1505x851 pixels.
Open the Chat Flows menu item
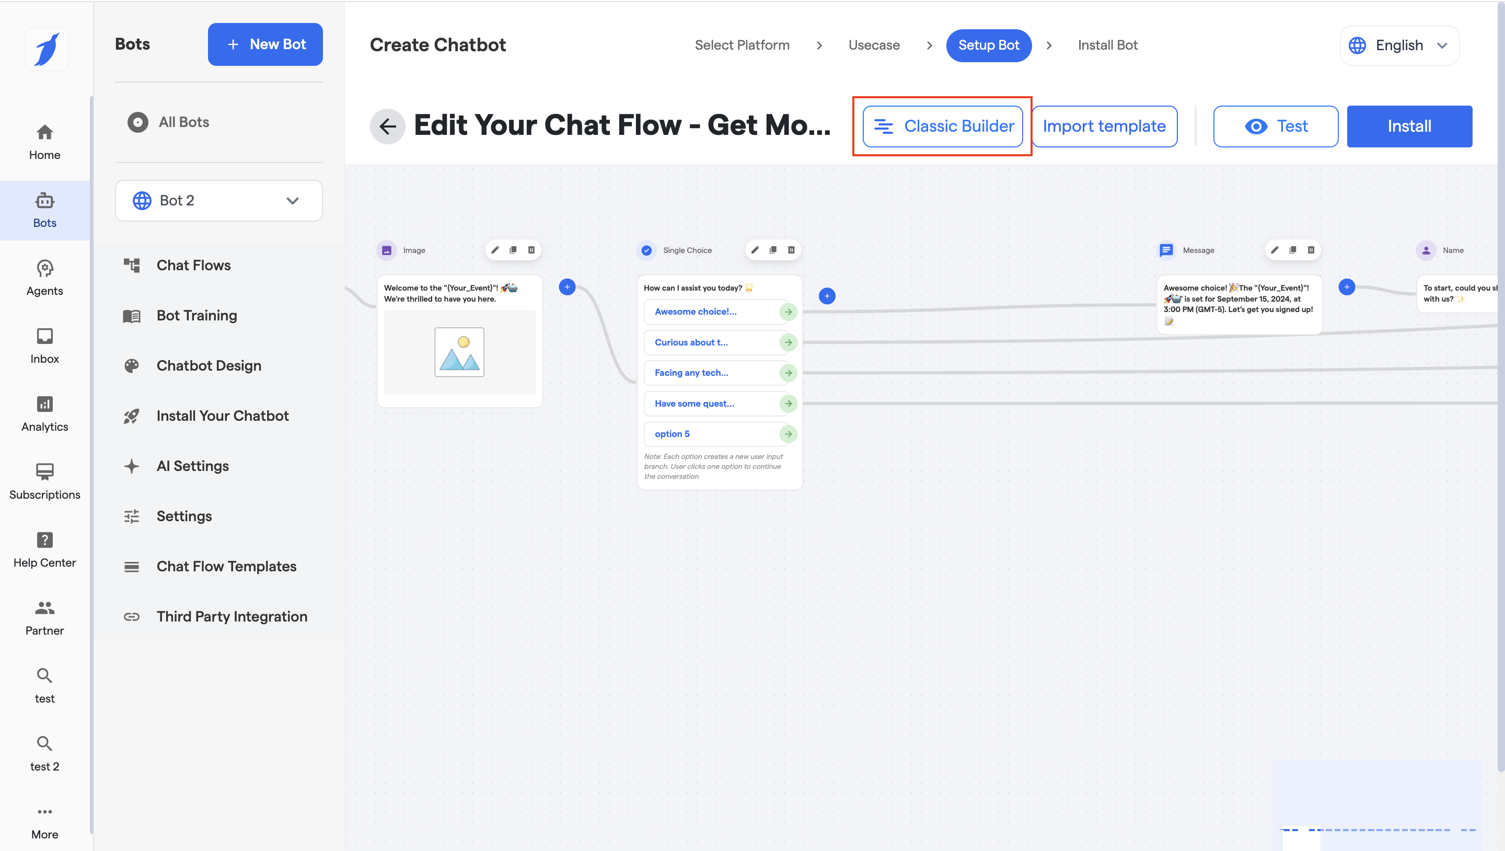coord(193,266)
